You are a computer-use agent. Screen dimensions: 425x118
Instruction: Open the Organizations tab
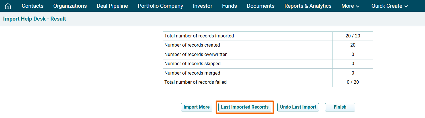(x=70, y=6)
